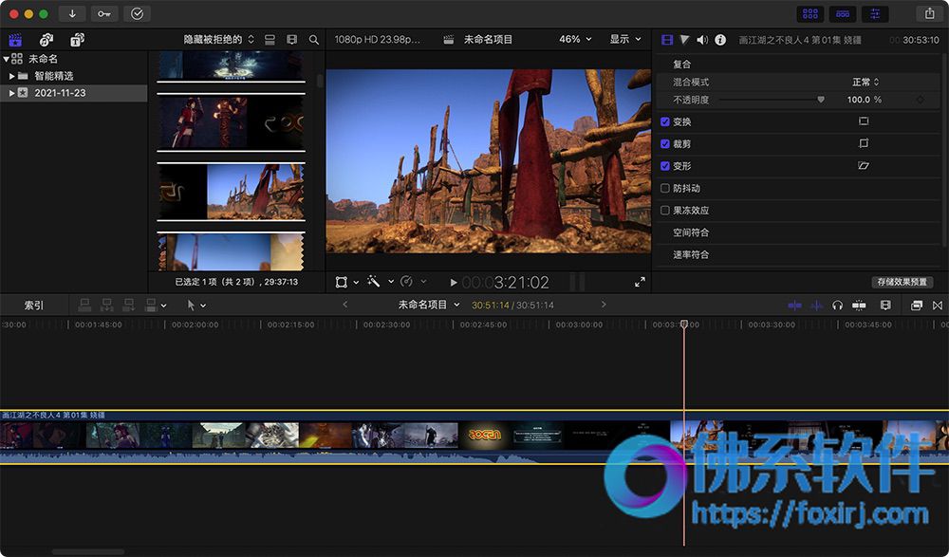949x557 pixels.
Task: Expand the 2021-11-23 event
Action: (11, 93)
